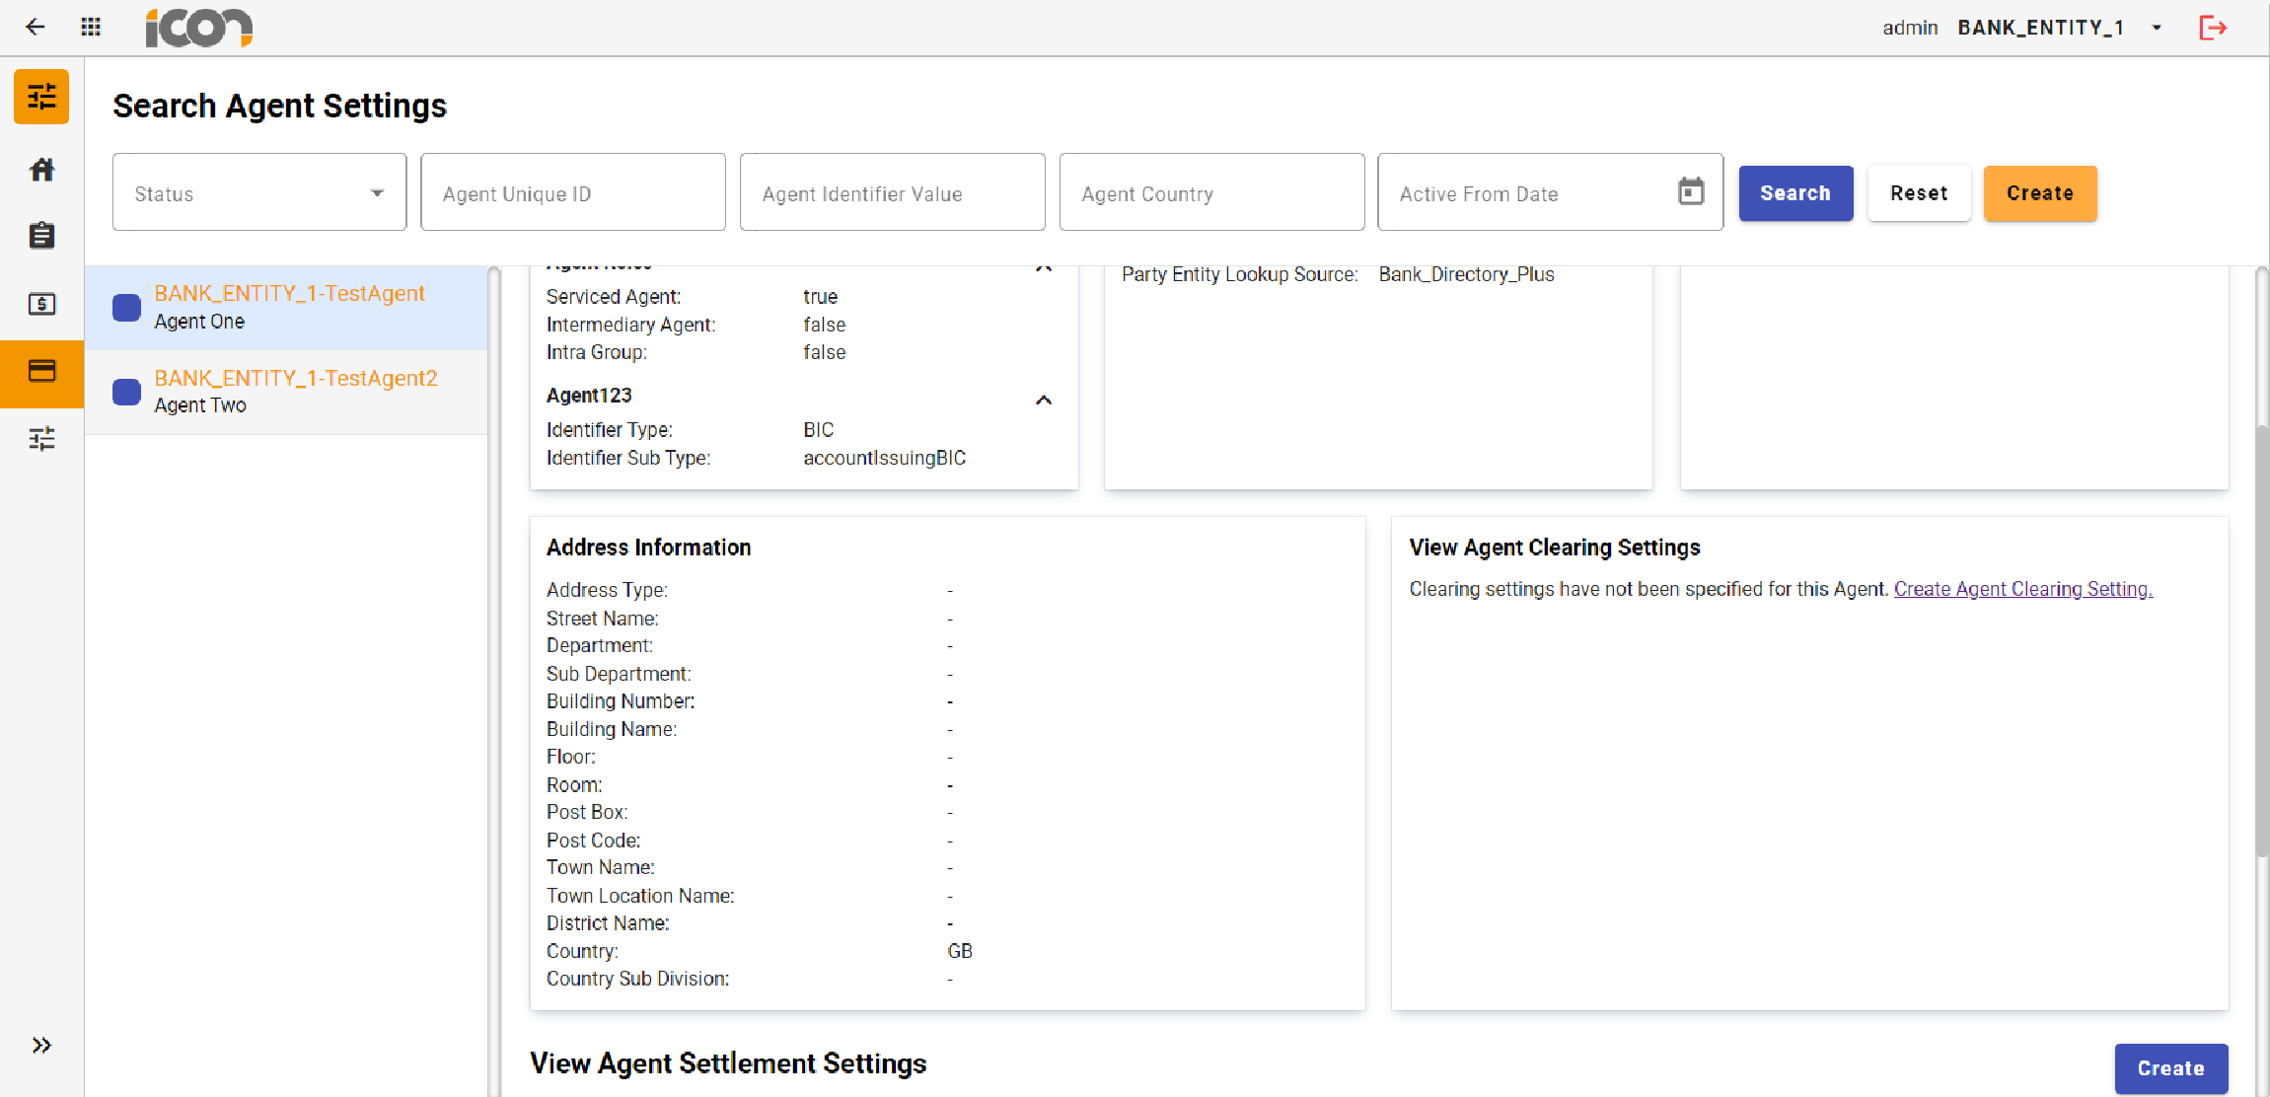This screenshot has width=2270, height=1097.
Task: Toggle checkbox for BANK_ENTITY_1-TestAgent
Action: (x=127, y=308)
